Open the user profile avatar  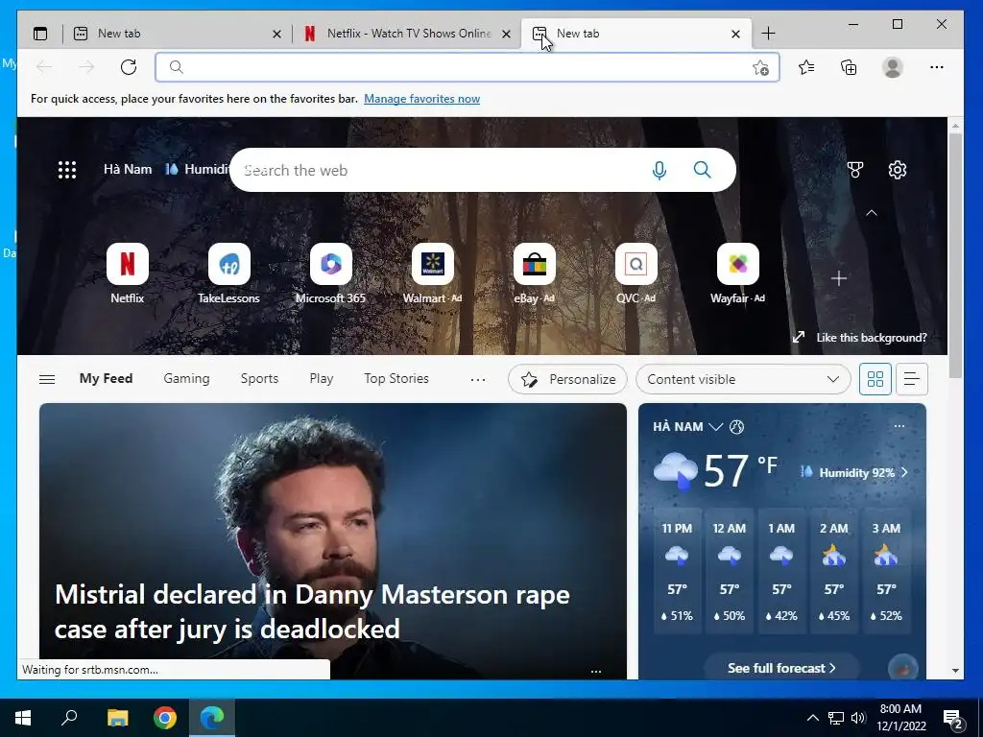892,67
